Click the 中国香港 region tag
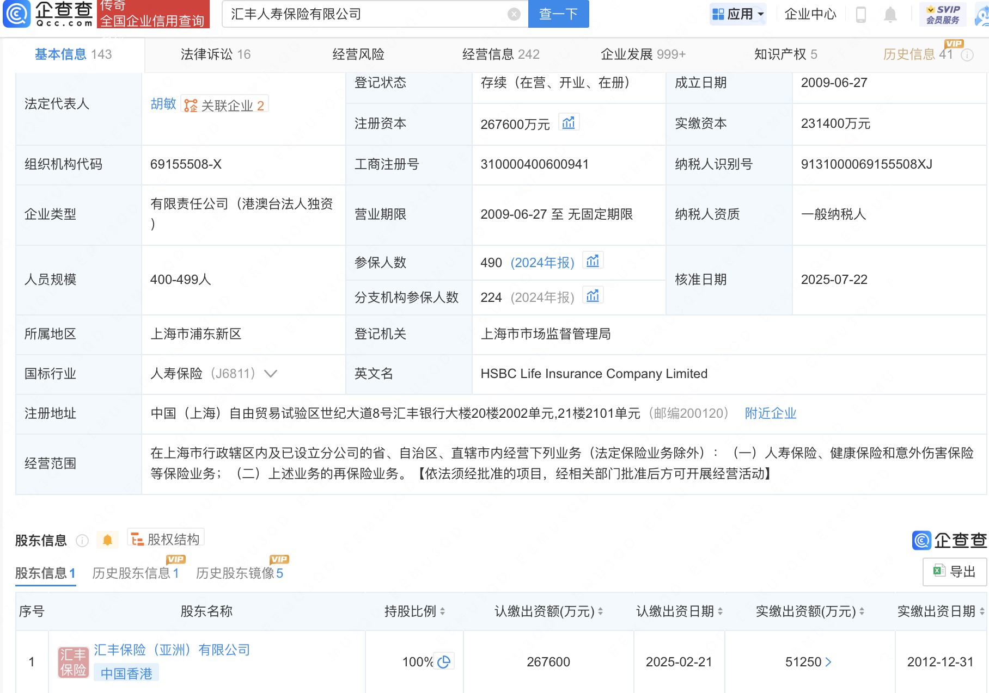The height and width of the screenshot is (693, 989). pyautogui.click(x=126, y=673)
